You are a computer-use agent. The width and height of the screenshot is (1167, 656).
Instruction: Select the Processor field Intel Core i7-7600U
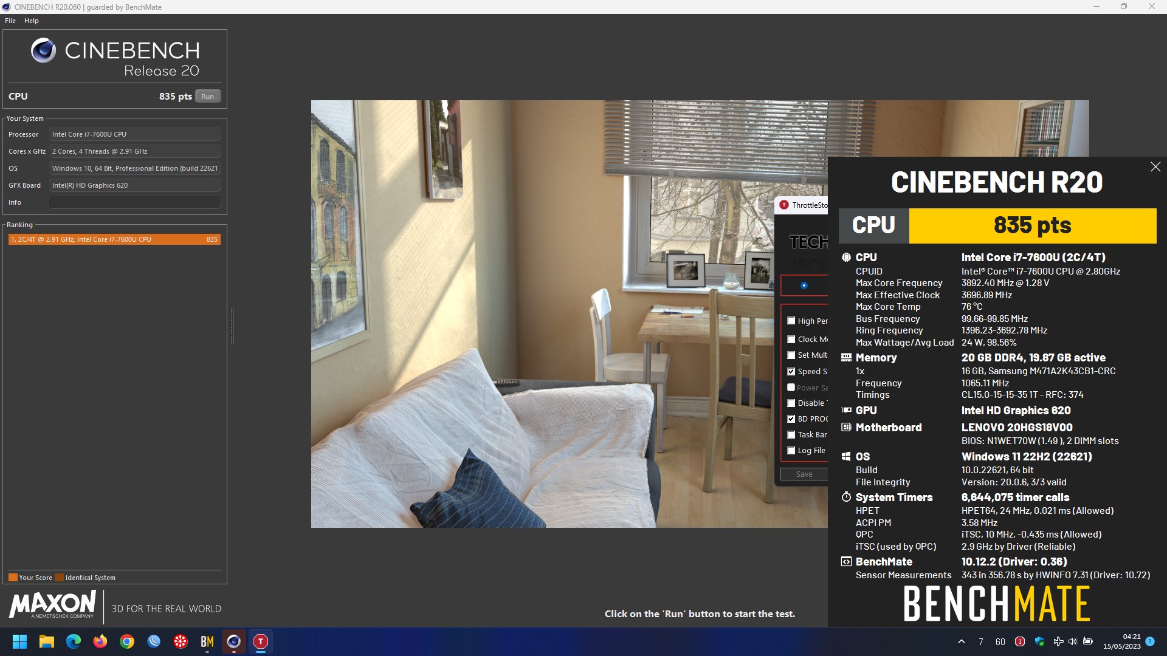click(x=135, y=134)
